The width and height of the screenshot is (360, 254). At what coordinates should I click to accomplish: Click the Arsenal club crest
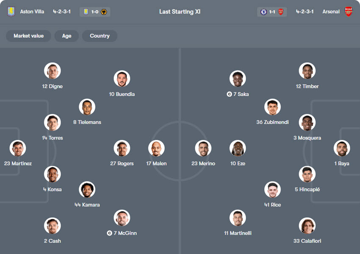[x=349, y=12]
